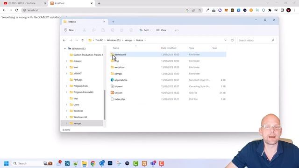Collapse the Windows (C:) tree node
Screen dimensions: 299x168
tap(65, 49)
